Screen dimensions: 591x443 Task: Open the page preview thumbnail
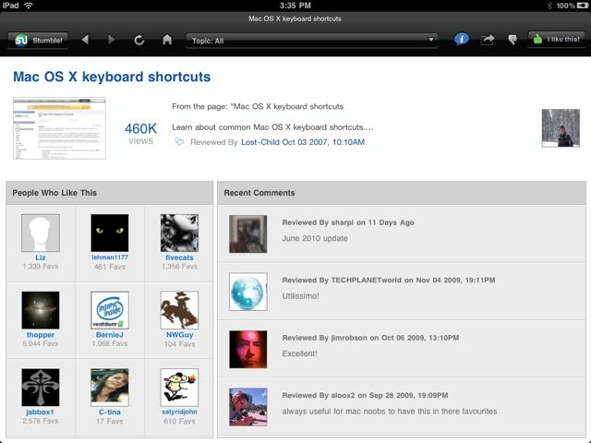[59, 128]
